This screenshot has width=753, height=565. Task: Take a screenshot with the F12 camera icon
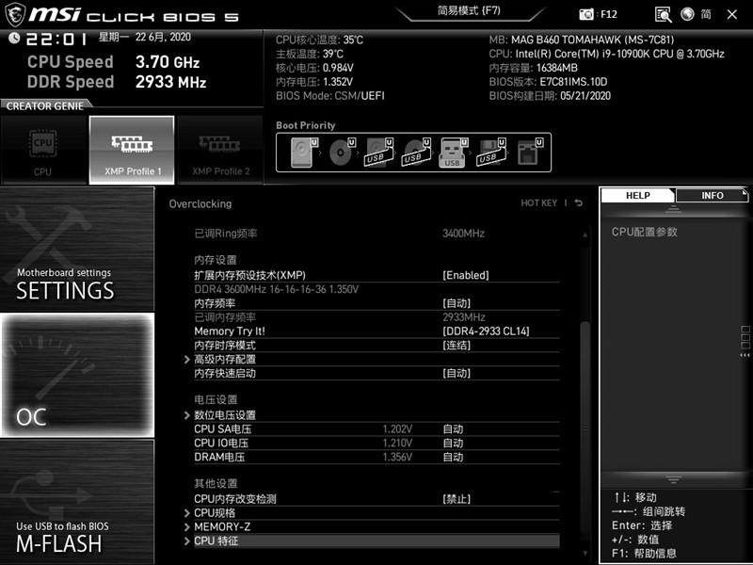(x=585, y=14)
